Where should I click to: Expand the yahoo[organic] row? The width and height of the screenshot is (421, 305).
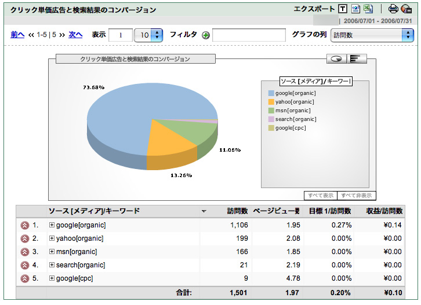[52, 238]
